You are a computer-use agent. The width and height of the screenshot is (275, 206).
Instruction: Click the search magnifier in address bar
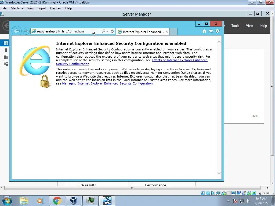[x=103, y=31]
